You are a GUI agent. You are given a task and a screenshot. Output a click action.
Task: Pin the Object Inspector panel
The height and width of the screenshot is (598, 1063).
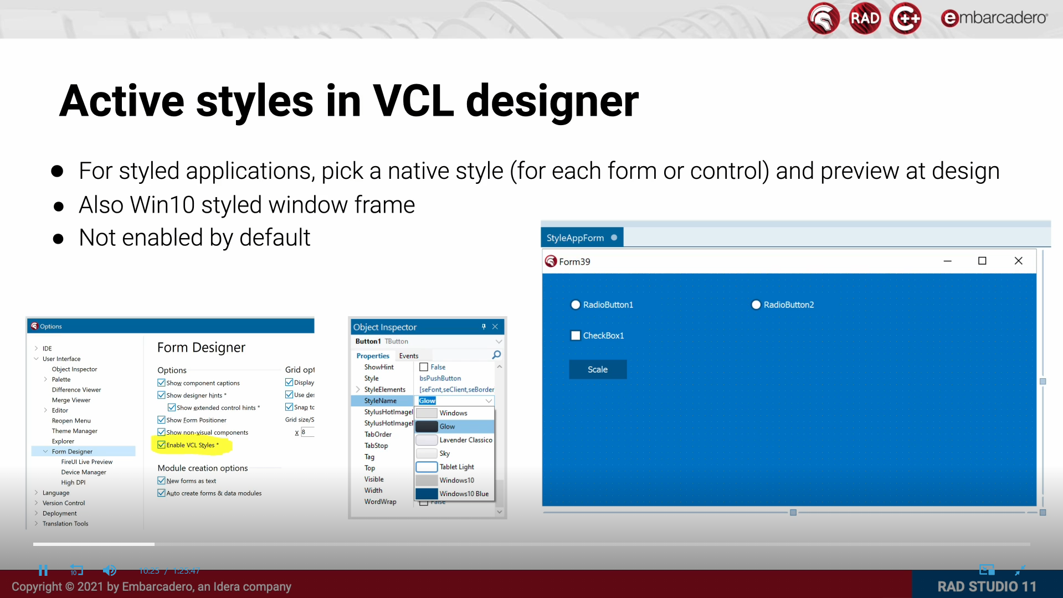point(484,327)
